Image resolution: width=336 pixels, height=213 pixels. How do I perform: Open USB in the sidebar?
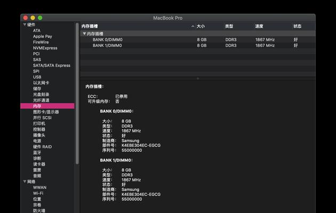[37, 77]
